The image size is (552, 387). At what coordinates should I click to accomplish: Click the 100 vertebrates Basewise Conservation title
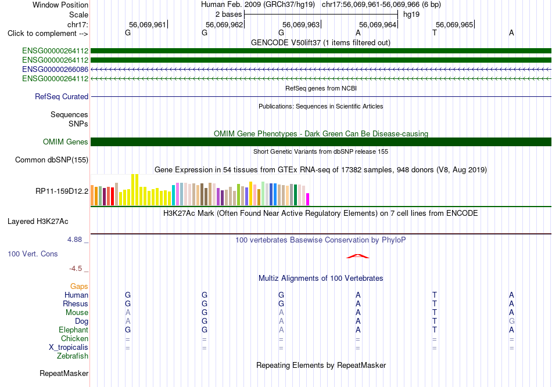pos(321,240)
